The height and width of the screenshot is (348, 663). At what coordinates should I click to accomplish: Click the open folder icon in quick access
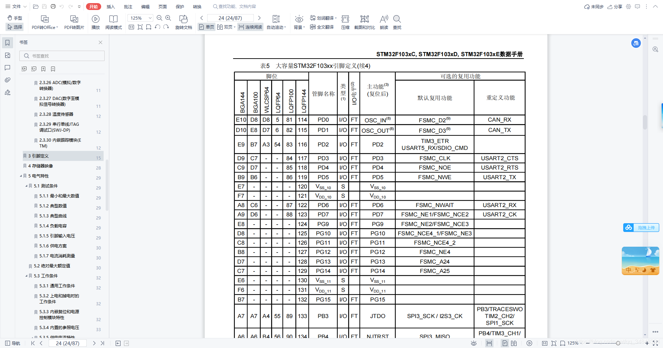(x=36, y=7)
